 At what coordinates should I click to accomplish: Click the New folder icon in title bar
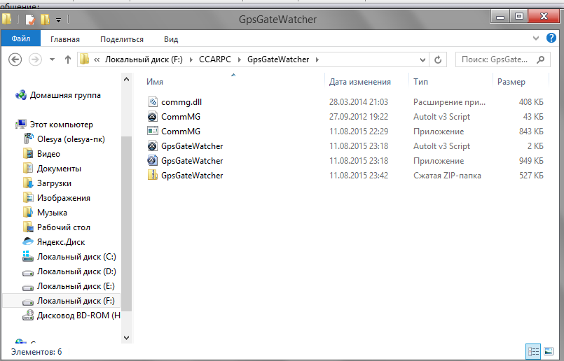click(45, 20)
